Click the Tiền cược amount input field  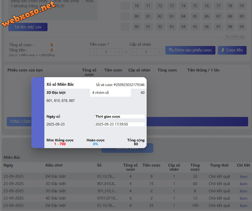(x=106, y=52)
